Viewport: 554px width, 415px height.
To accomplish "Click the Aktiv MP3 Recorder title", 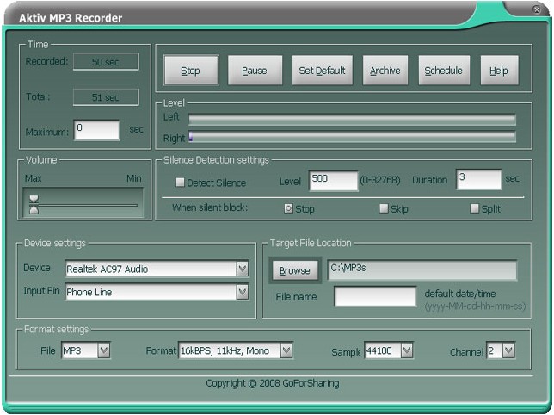I will tap(71, 18).
